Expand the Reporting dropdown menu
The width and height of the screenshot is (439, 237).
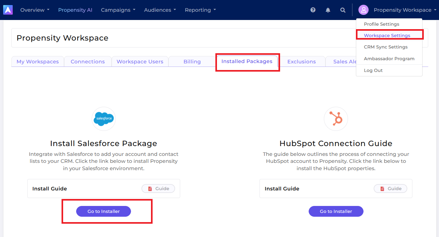click(x=200, y=10)
